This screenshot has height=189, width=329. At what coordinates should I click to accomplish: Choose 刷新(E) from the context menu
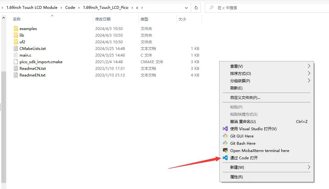[x=267, y=88]
